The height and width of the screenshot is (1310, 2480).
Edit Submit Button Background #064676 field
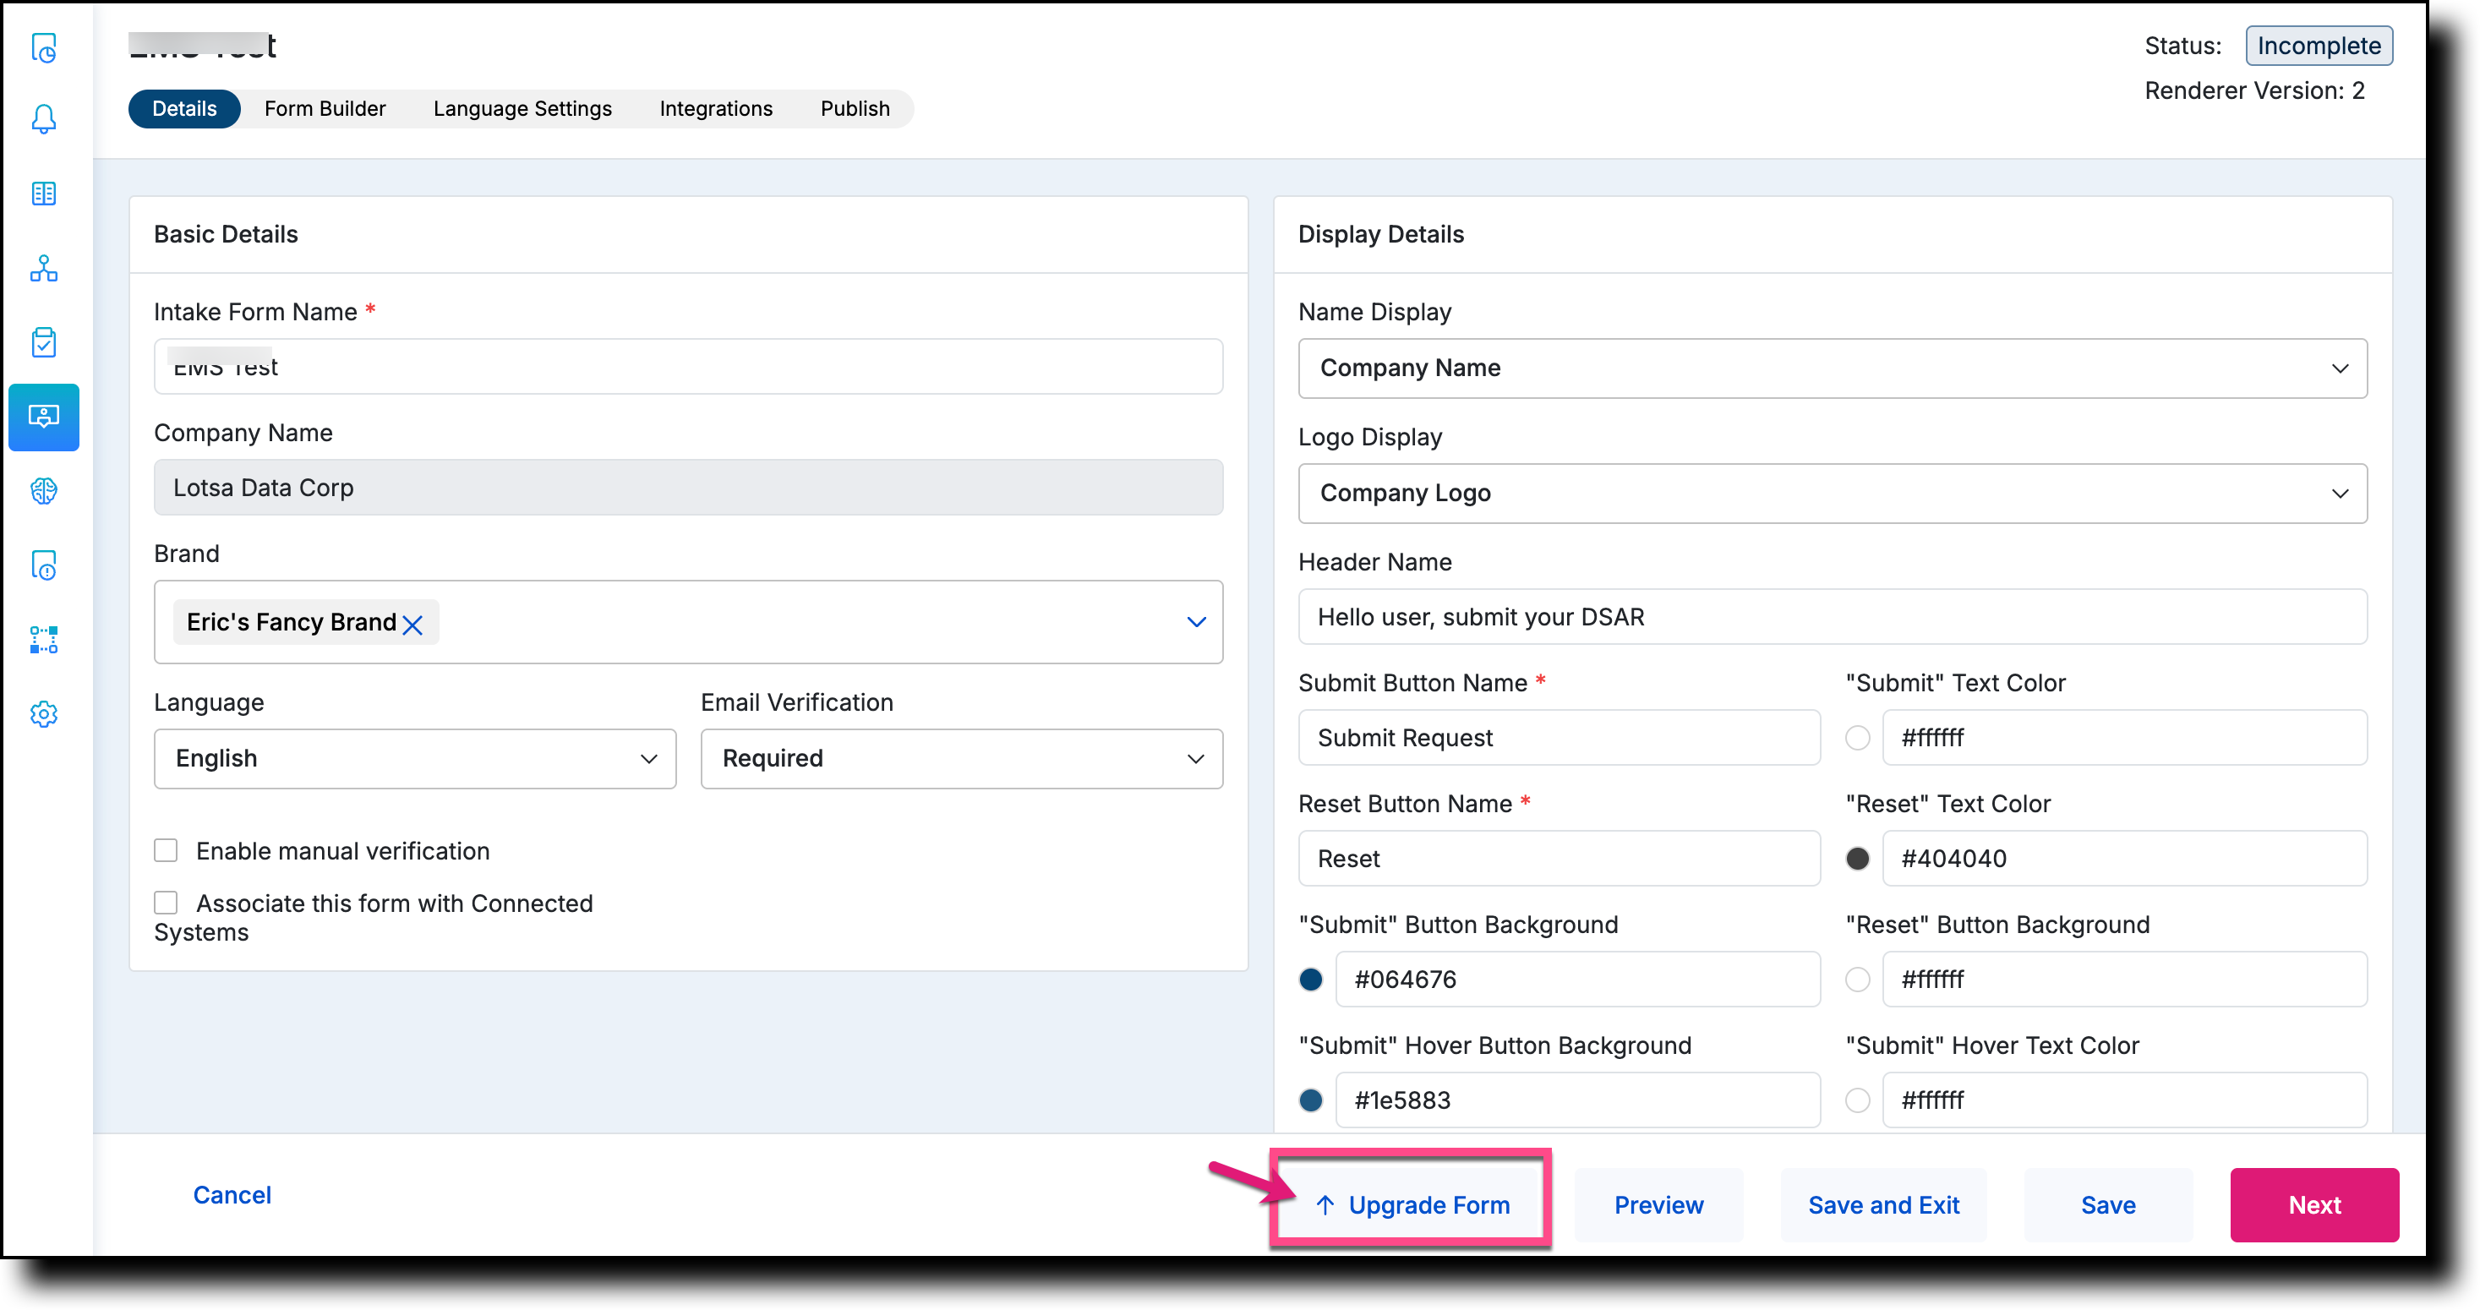(1578, 980)
